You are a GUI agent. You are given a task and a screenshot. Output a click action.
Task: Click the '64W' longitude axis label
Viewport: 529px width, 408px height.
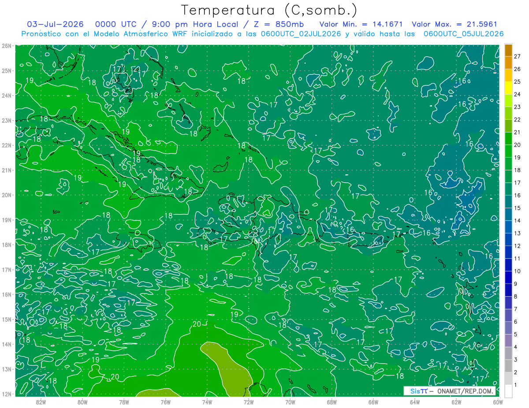[x=415, y=401]
